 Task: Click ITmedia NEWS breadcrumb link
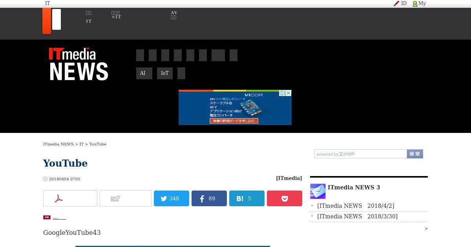pos(58,144)
